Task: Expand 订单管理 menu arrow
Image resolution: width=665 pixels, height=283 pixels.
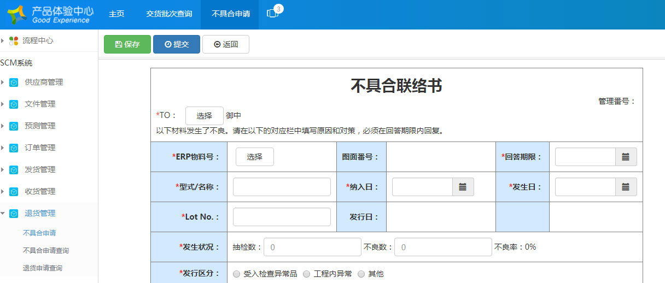Action: tap(3, 148)
